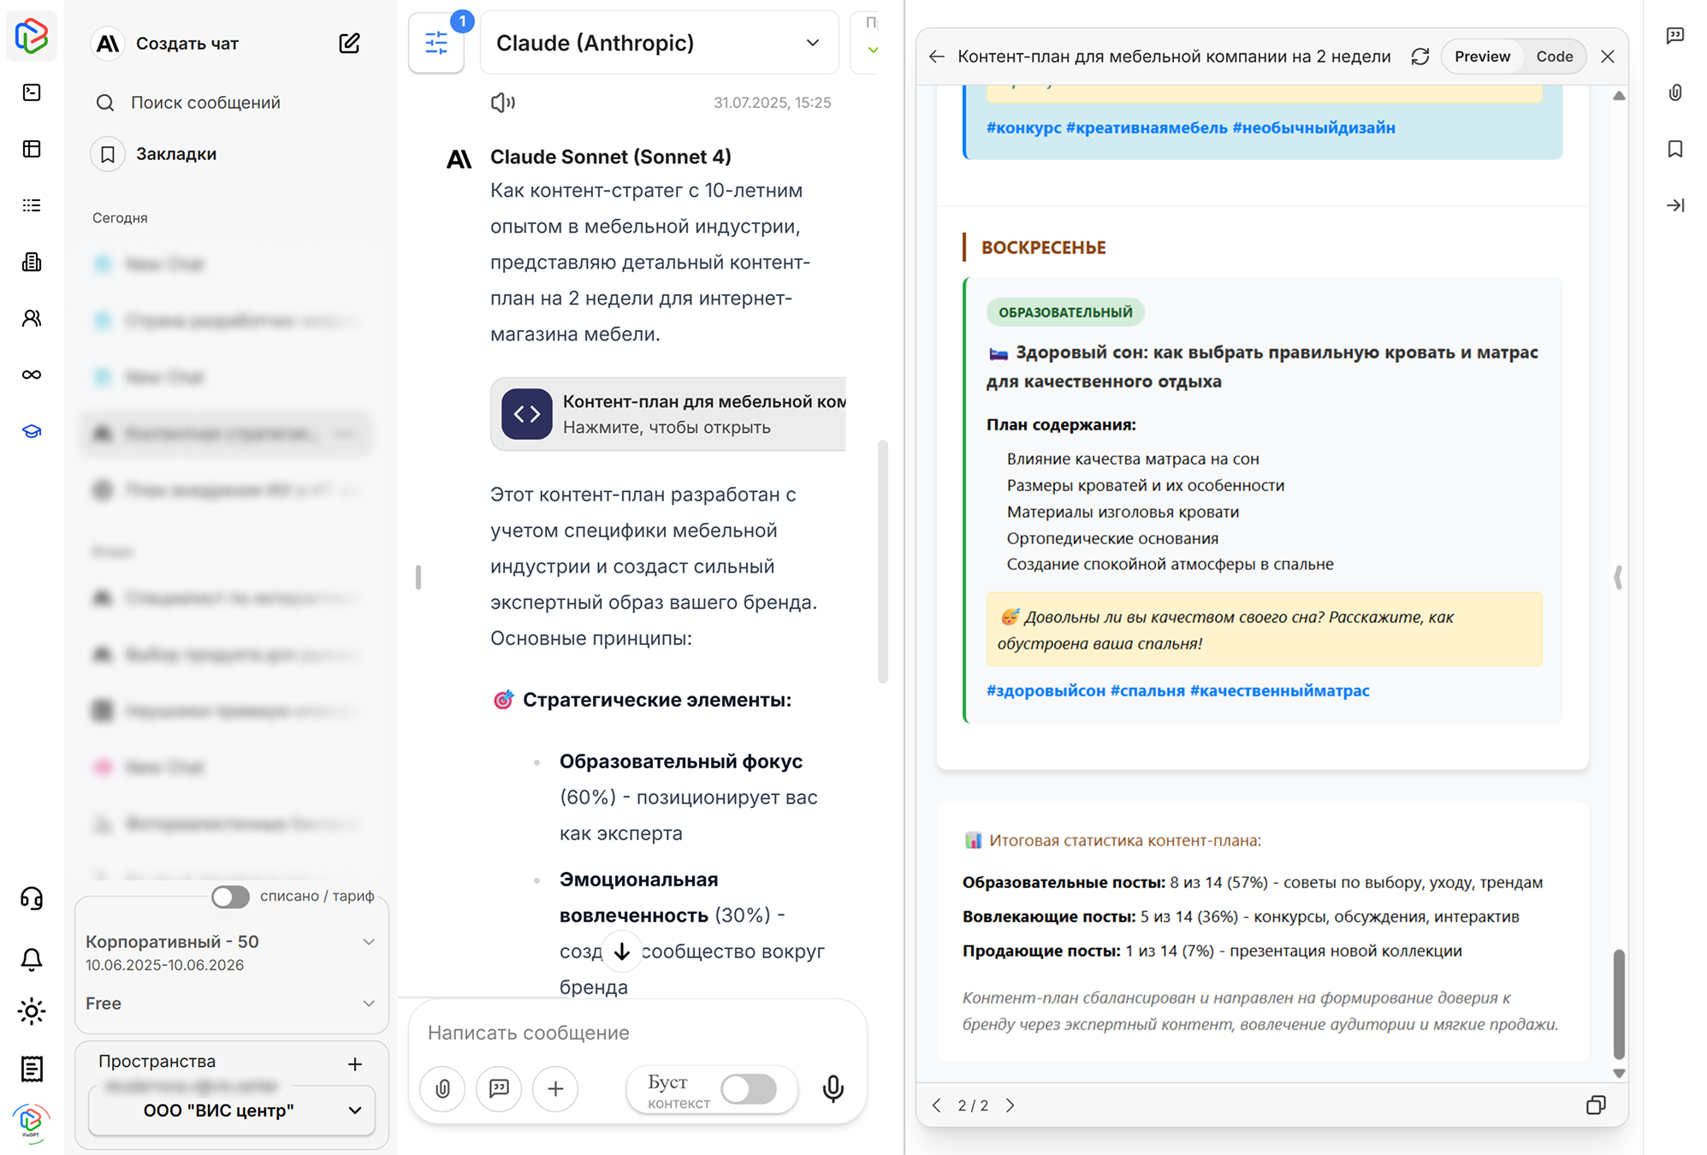Open the Claude (Anthropic) model dropdown
Viewport: 1707px width, 1155px height.
(x=660, y=43)
